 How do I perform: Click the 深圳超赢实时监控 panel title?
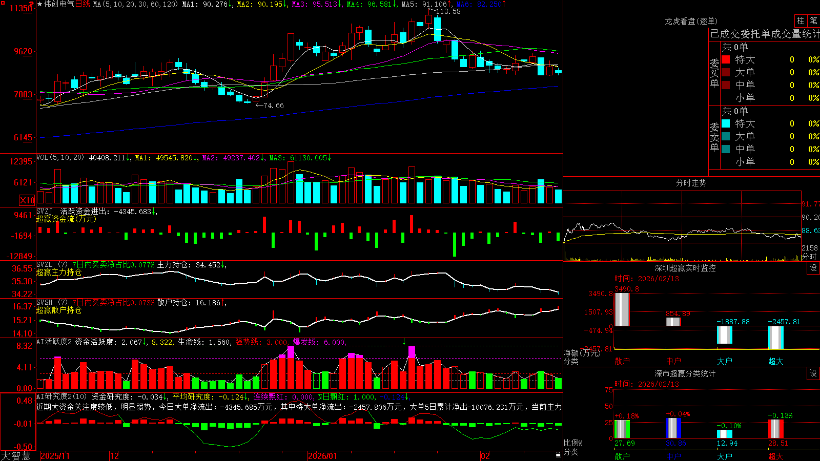click(685, 268)
